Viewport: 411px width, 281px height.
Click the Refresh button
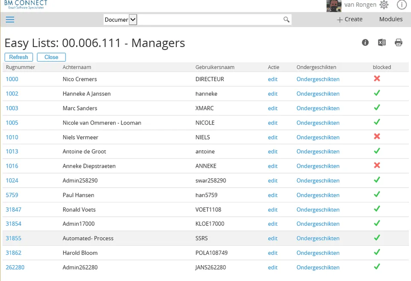(18, 57)
